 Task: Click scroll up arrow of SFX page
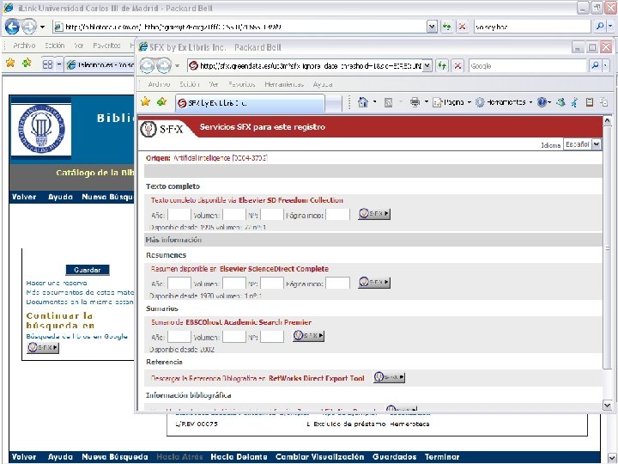point(608,121)
